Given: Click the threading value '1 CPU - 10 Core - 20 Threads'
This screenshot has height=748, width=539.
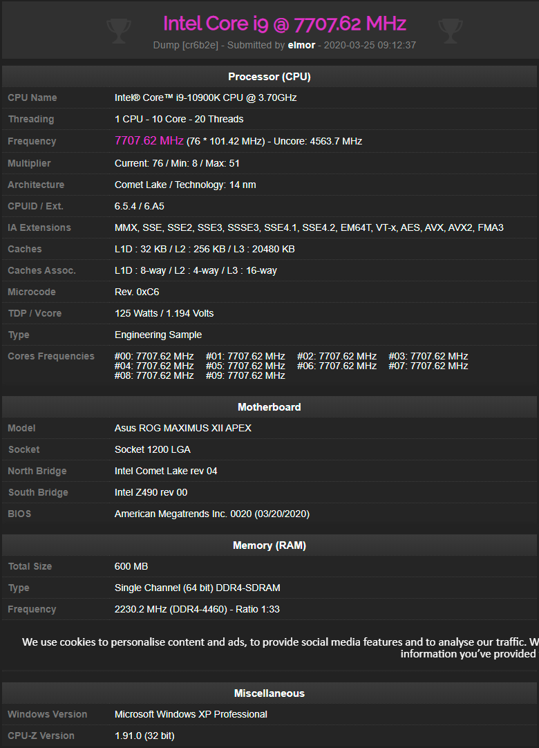Looking at the screenshot, I should click(x=179, y=120).
